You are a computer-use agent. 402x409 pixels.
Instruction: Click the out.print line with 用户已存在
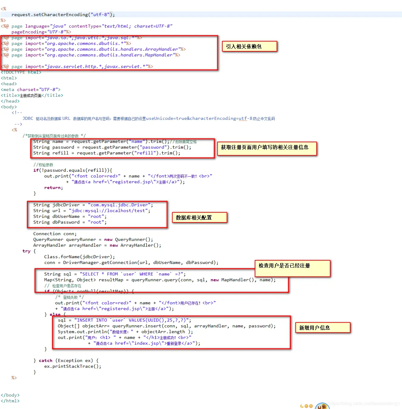[135, 303]
